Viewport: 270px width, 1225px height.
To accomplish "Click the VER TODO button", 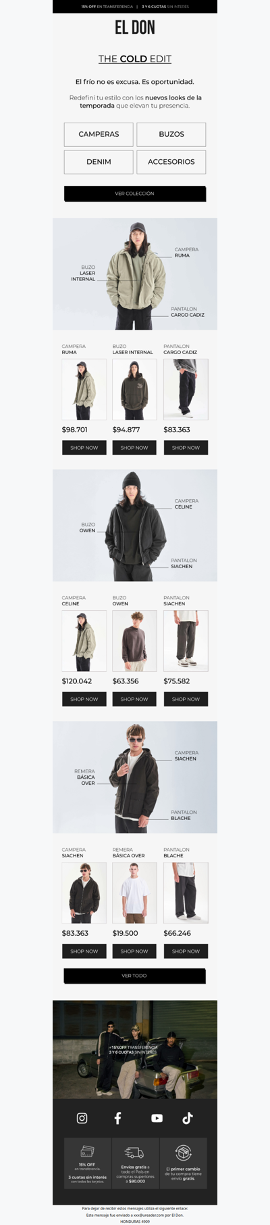I will point(134,976).
